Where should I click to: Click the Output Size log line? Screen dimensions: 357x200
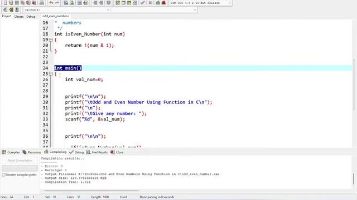click(74, 178)
